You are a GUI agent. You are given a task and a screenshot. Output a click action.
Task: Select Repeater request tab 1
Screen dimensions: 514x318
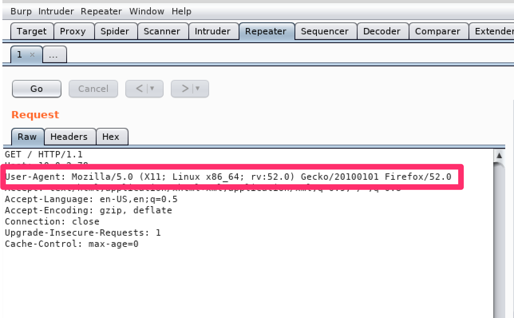tap(20, 55)
